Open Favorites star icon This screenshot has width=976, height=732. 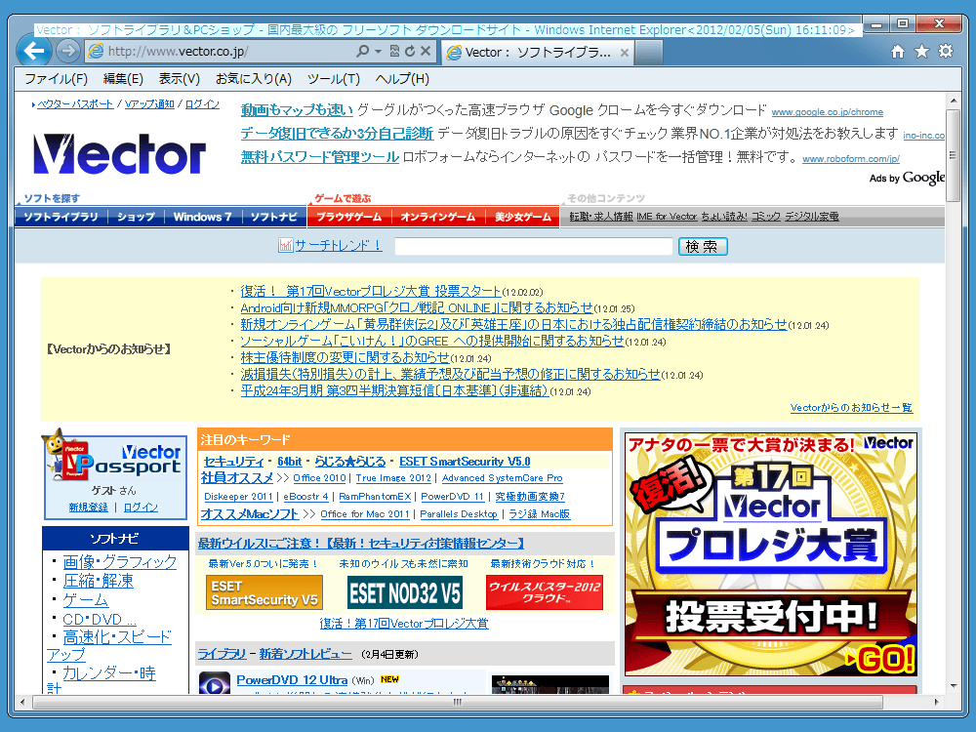point(922,51)
